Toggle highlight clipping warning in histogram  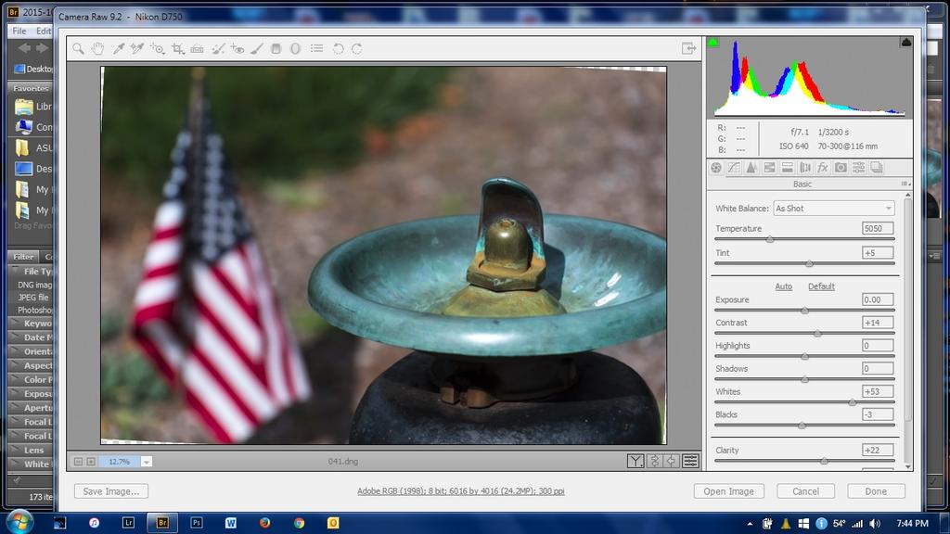[905, 43]
